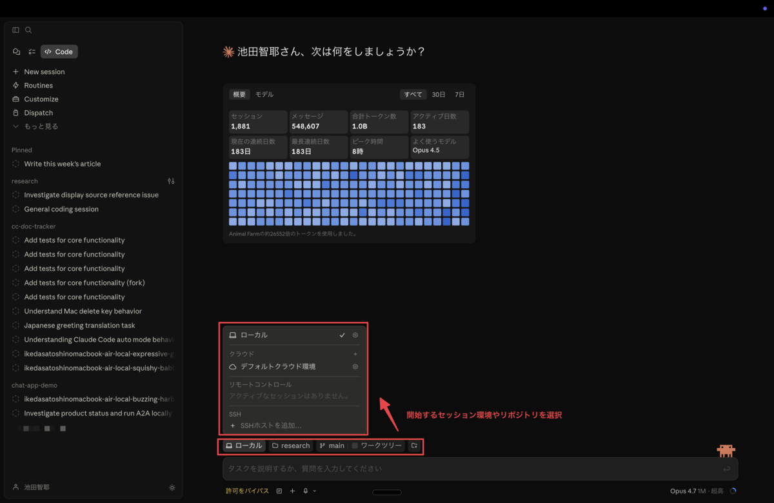The width and height of the screenshot is (774, 503).
Task: Open Add tests for core functionality (fork)
Action: (84, 282)
